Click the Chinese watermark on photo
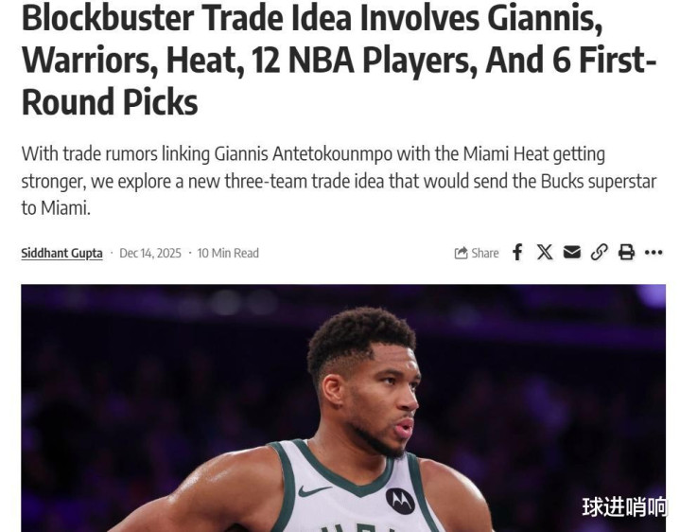 pos(624,507)
